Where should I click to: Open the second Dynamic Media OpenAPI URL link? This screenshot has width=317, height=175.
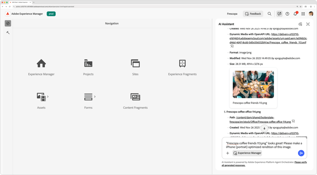point(268,135)
